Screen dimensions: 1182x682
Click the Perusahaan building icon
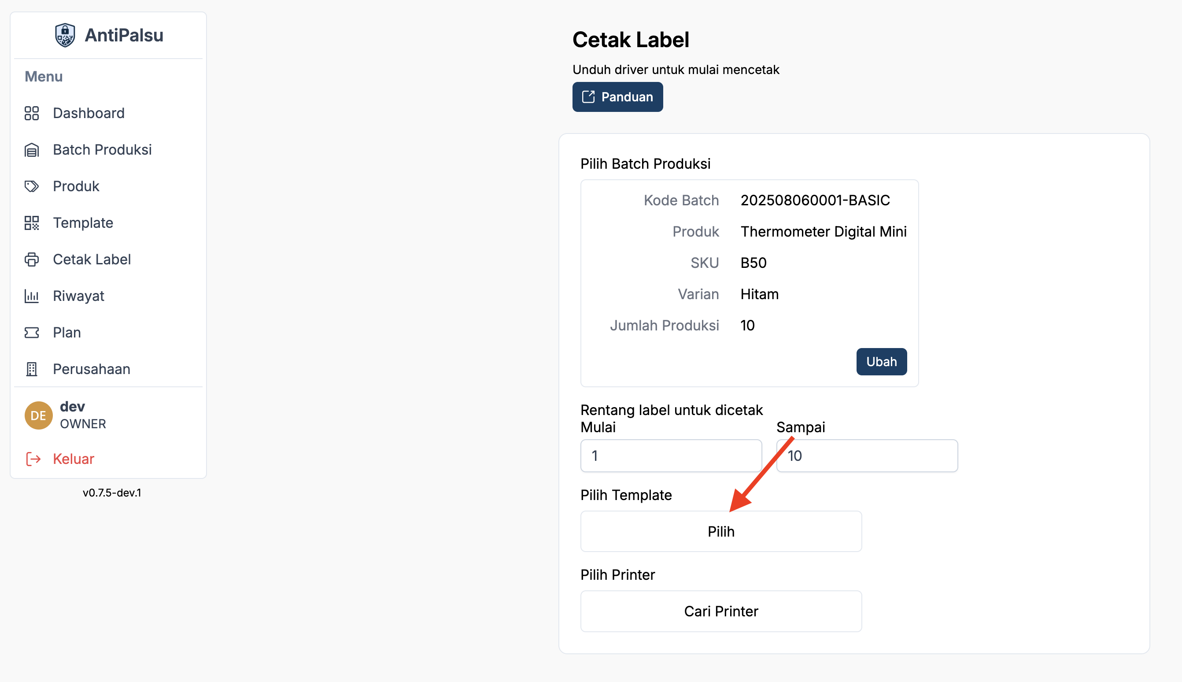31,369
